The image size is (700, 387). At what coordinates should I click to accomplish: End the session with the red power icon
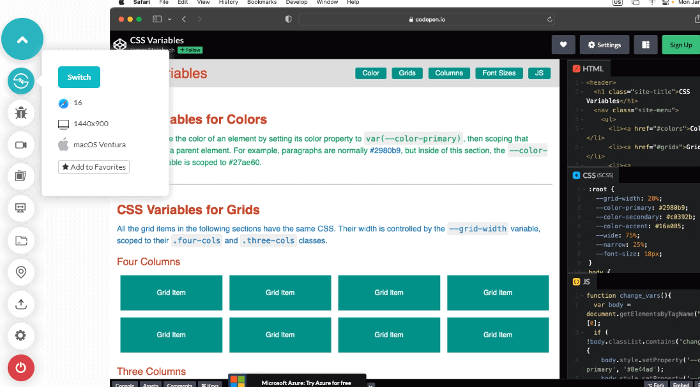point(21,368)
